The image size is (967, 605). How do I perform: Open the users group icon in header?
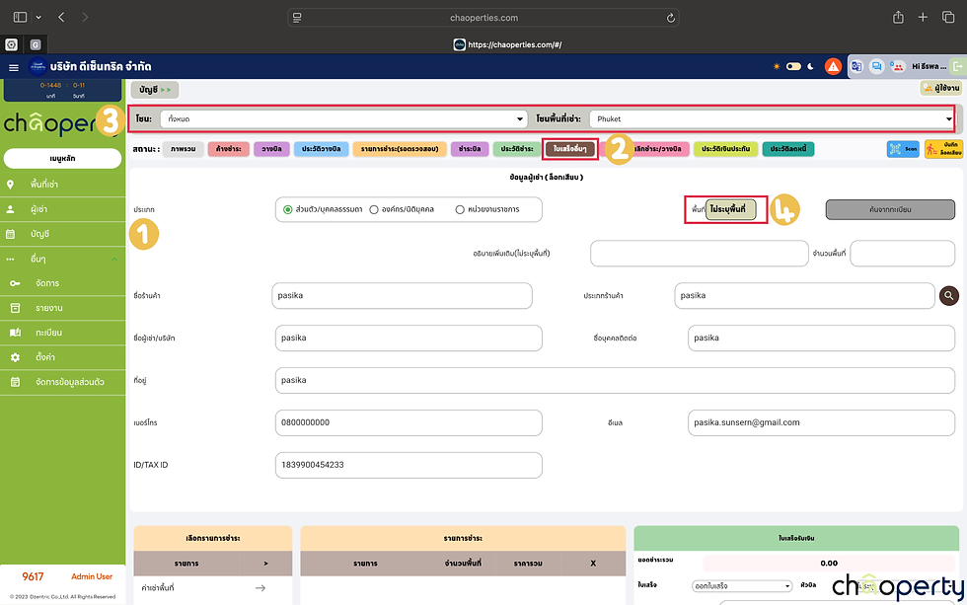[897, 66]
